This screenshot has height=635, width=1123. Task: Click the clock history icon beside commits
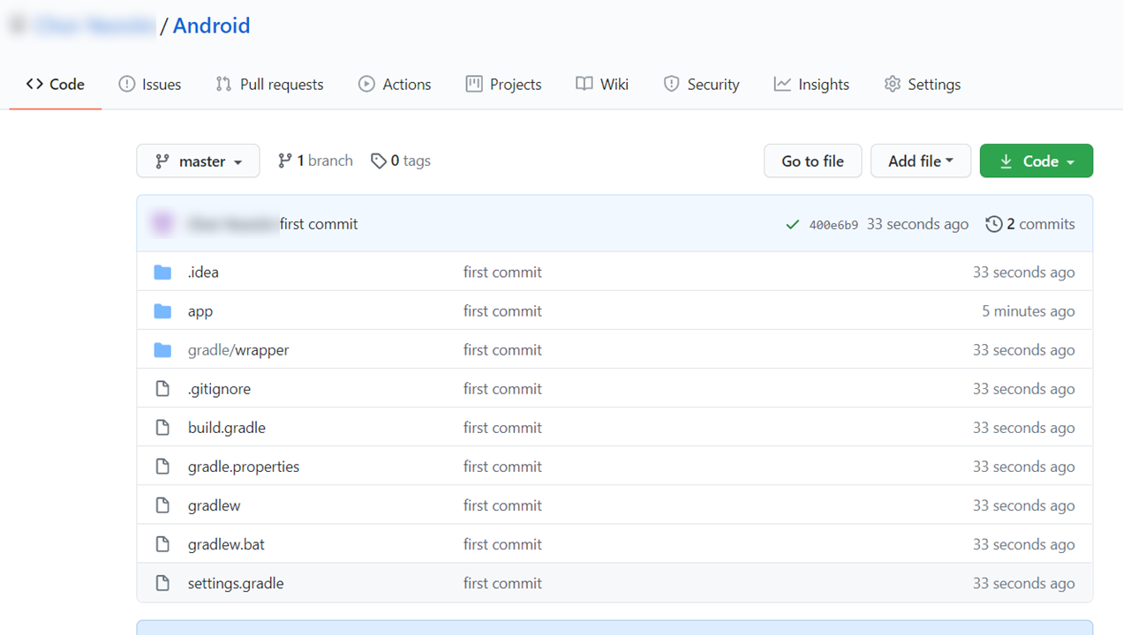tap(994, 224)
